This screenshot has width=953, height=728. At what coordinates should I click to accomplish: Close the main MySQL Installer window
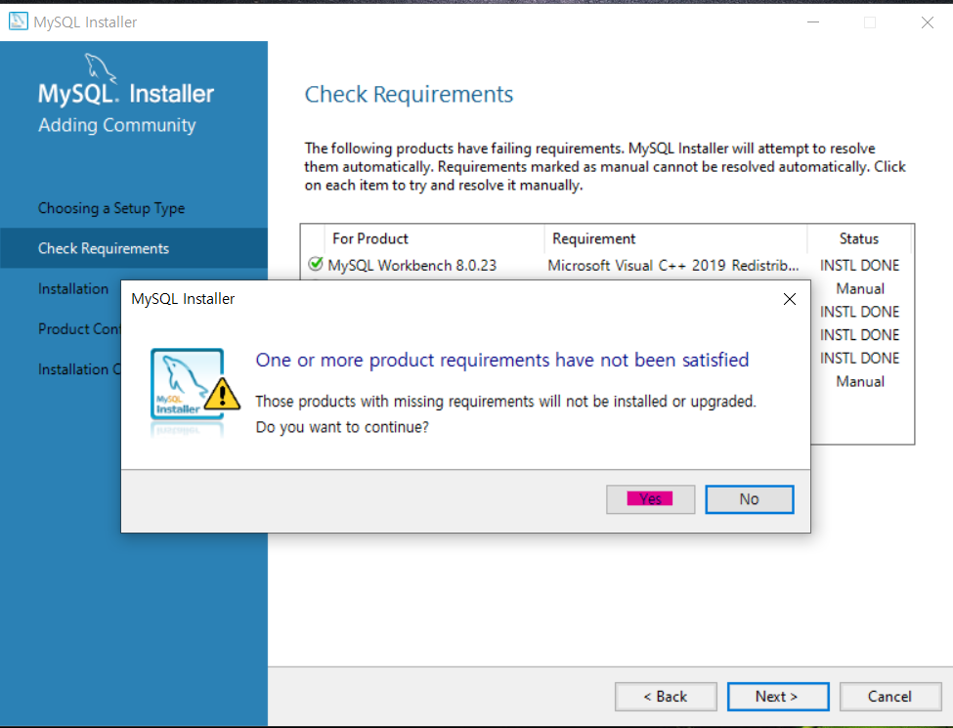coord(928,22)
